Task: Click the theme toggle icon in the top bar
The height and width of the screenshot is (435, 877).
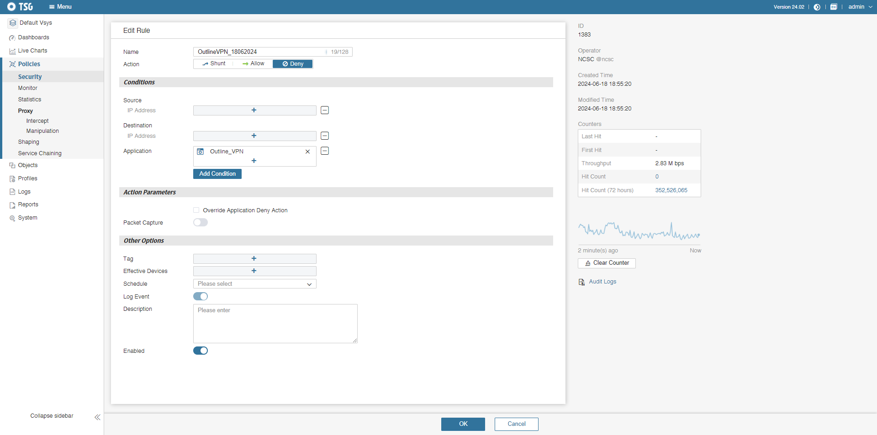Action: tap(817, 7)
